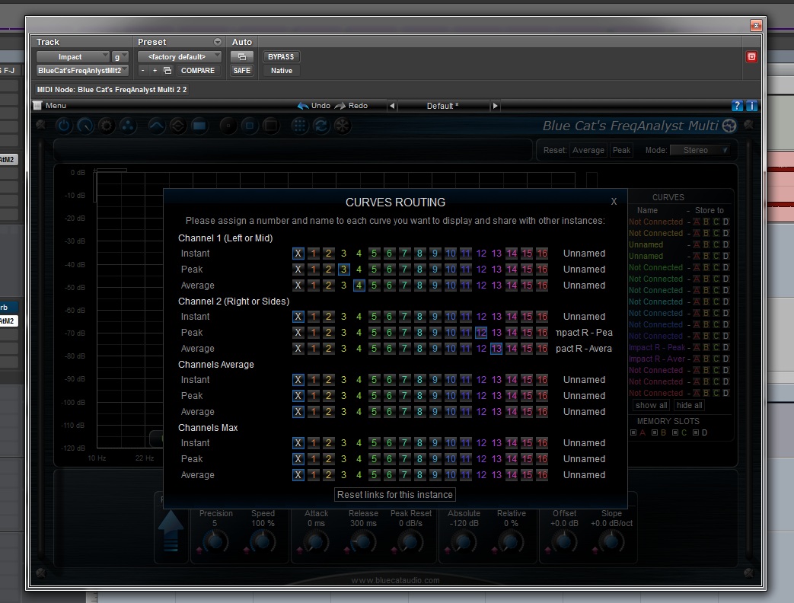Select the next preset arrow beside Default

pyautogui.click(x=495, y=106)
